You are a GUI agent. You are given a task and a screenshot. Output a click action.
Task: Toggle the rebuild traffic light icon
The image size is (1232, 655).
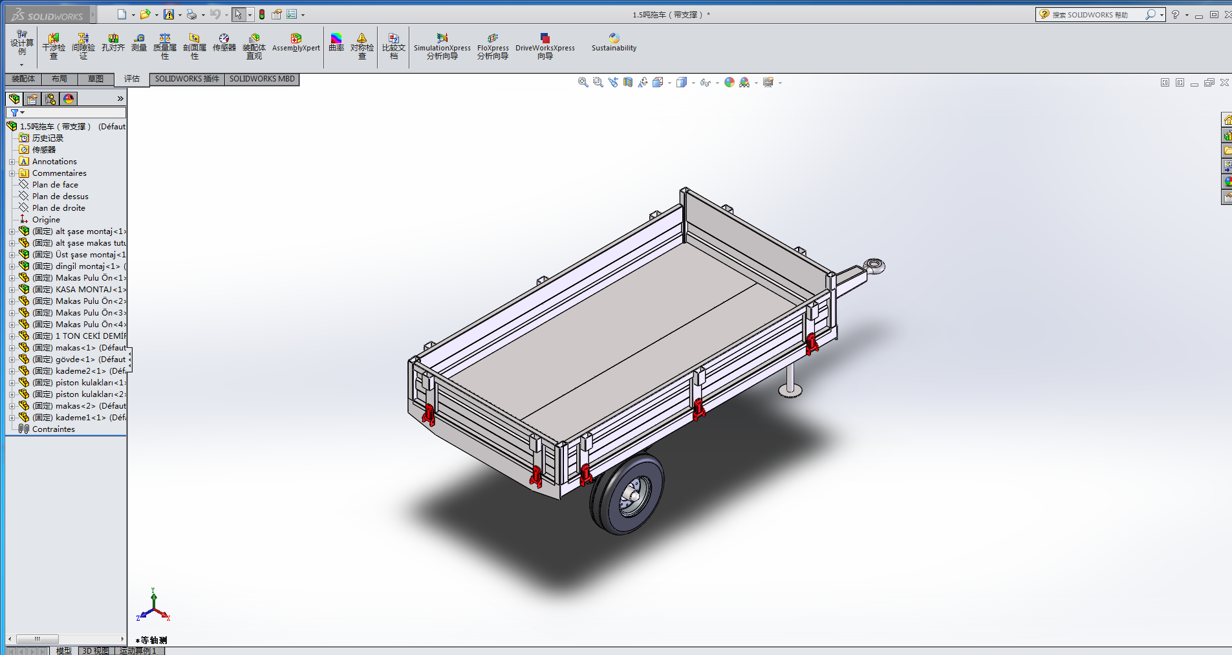[x=262, y=14]
